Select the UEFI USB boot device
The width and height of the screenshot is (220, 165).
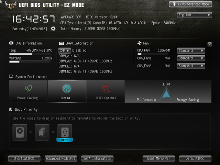coord(65,133)
